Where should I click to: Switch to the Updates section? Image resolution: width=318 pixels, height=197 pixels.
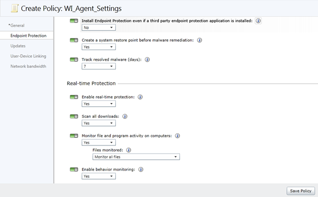[18, 46]
